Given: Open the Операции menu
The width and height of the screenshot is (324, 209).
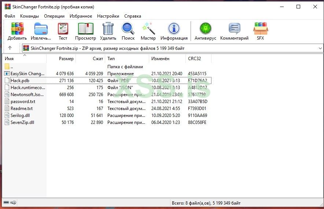Looking at the screenshot, I should [54, 16].
